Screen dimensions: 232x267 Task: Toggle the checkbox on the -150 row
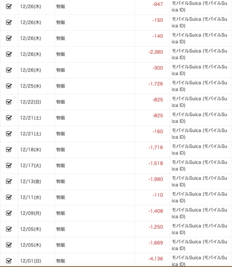(9, 23)
